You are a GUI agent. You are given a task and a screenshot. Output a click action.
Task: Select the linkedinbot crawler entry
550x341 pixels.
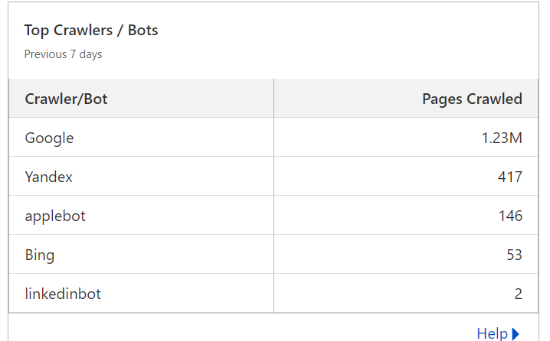[63, 294]
